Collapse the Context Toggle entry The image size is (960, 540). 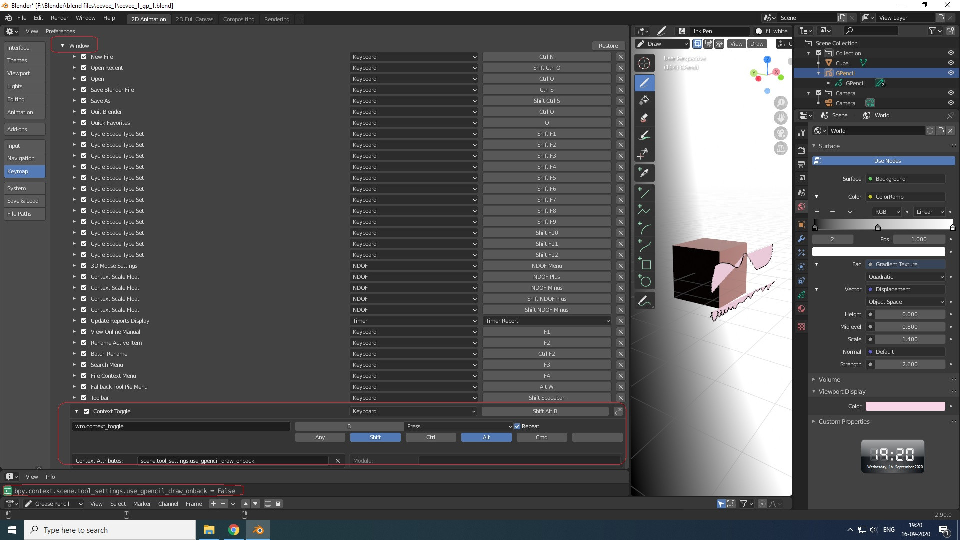point(76,411)
